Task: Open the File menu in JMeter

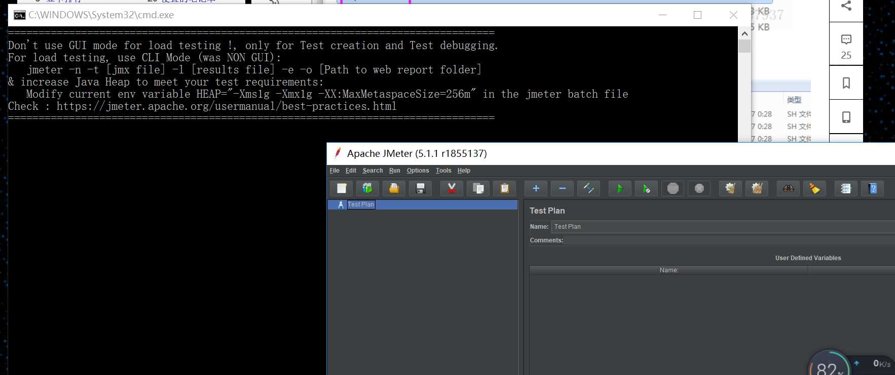Action: coord(334,171)
